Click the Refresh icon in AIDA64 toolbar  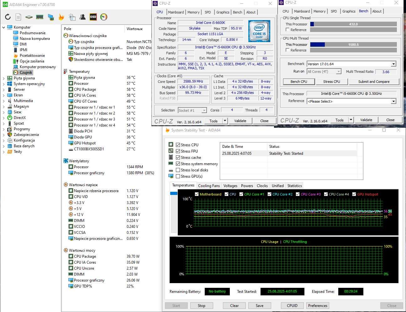pos(8,17)
